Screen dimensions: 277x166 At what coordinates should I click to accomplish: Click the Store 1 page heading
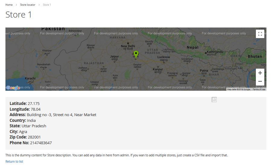tap(18, 15)
